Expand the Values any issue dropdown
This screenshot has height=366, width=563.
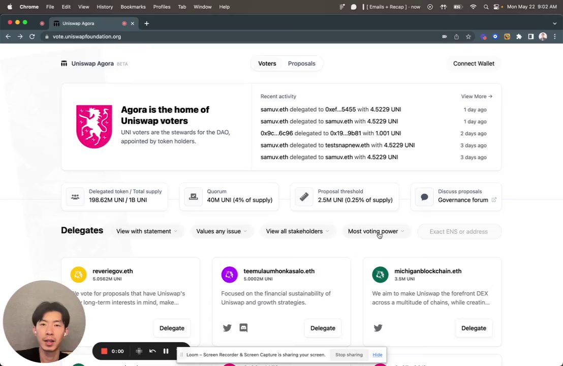222,231
